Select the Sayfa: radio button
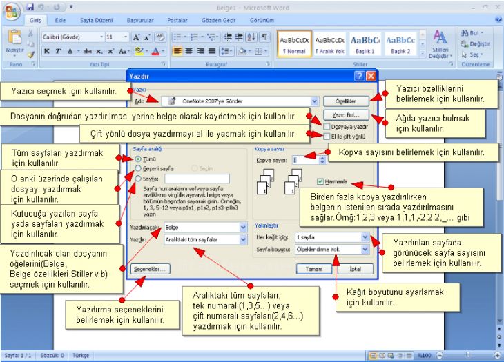Image resolution: width=504 pixels, height=362 pixels. click(x=138, y=179)
